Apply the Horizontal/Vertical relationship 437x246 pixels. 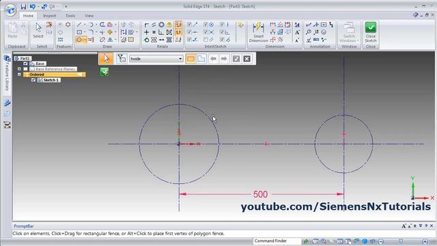[146, 32]
